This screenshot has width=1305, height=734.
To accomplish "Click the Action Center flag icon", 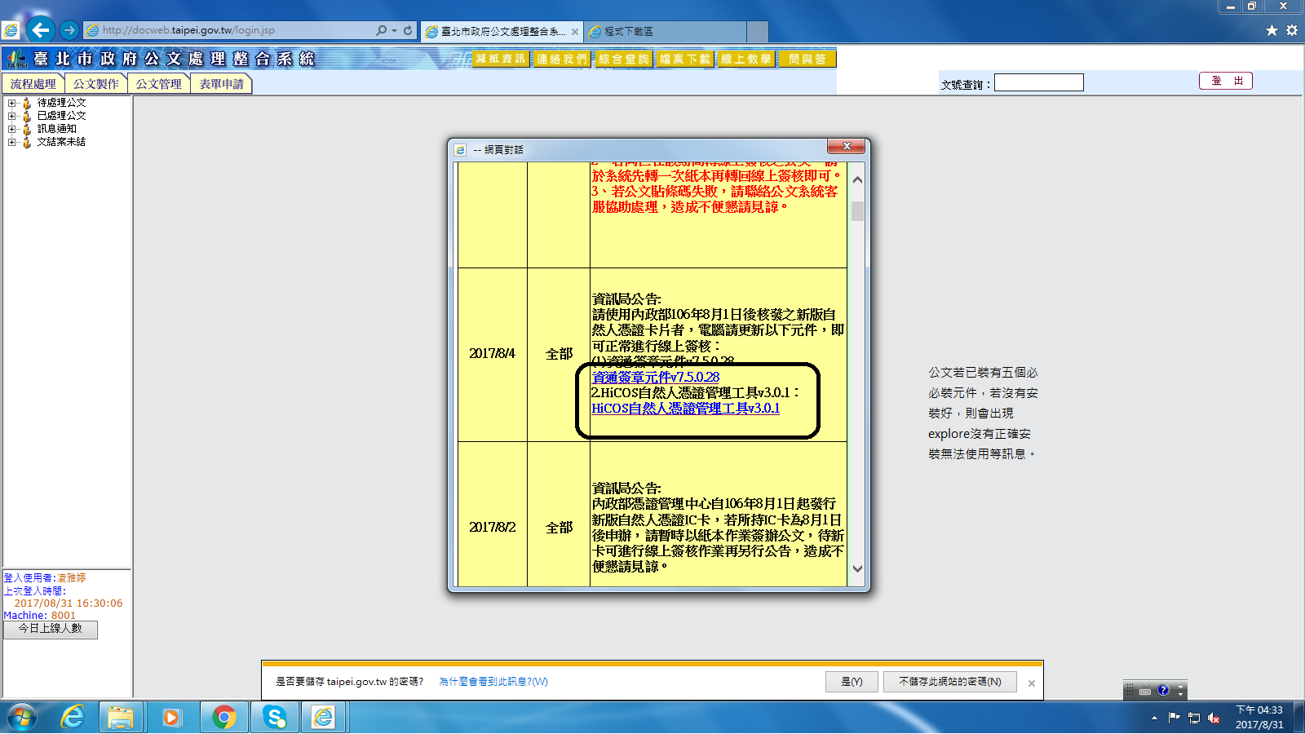I will pyautogui.click(x=1174, y=718).
